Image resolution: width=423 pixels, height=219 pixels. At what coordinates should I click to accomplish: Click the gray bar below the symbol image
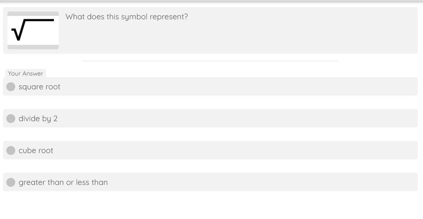point(33,47)
